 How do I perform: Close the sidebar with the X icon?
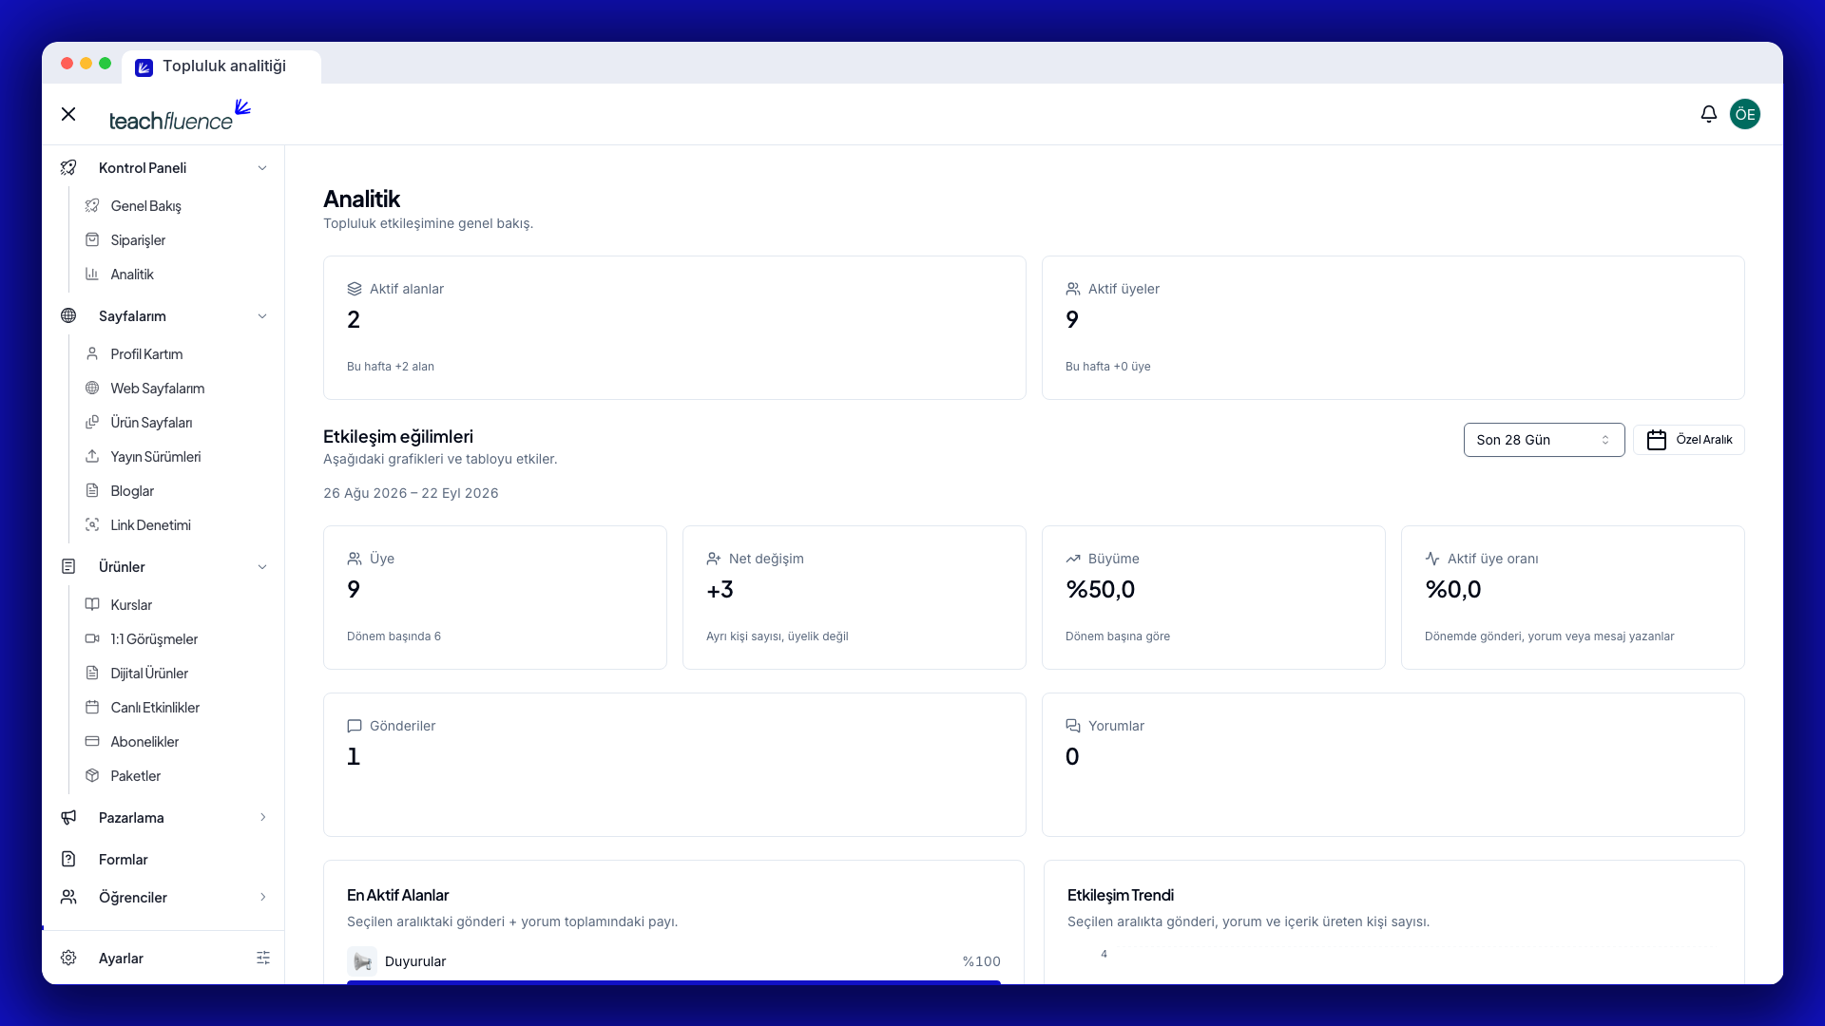pyautogui.click(x=68, y=114)
